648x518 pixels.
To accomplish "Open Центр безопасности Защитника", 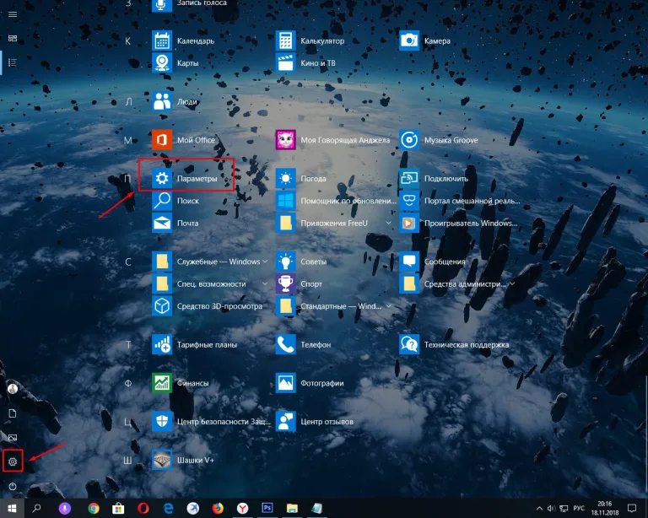I will pos(211,421).
